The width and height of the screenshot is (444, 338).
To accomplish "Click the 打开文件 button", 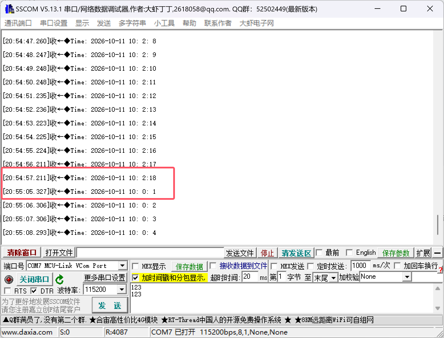I will pyautogui.click(x=59, y=253).
